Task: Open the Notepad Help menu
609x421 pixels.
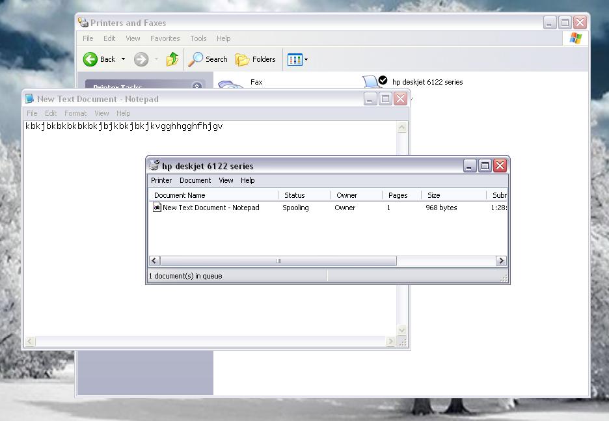Action: coord(123,113)
